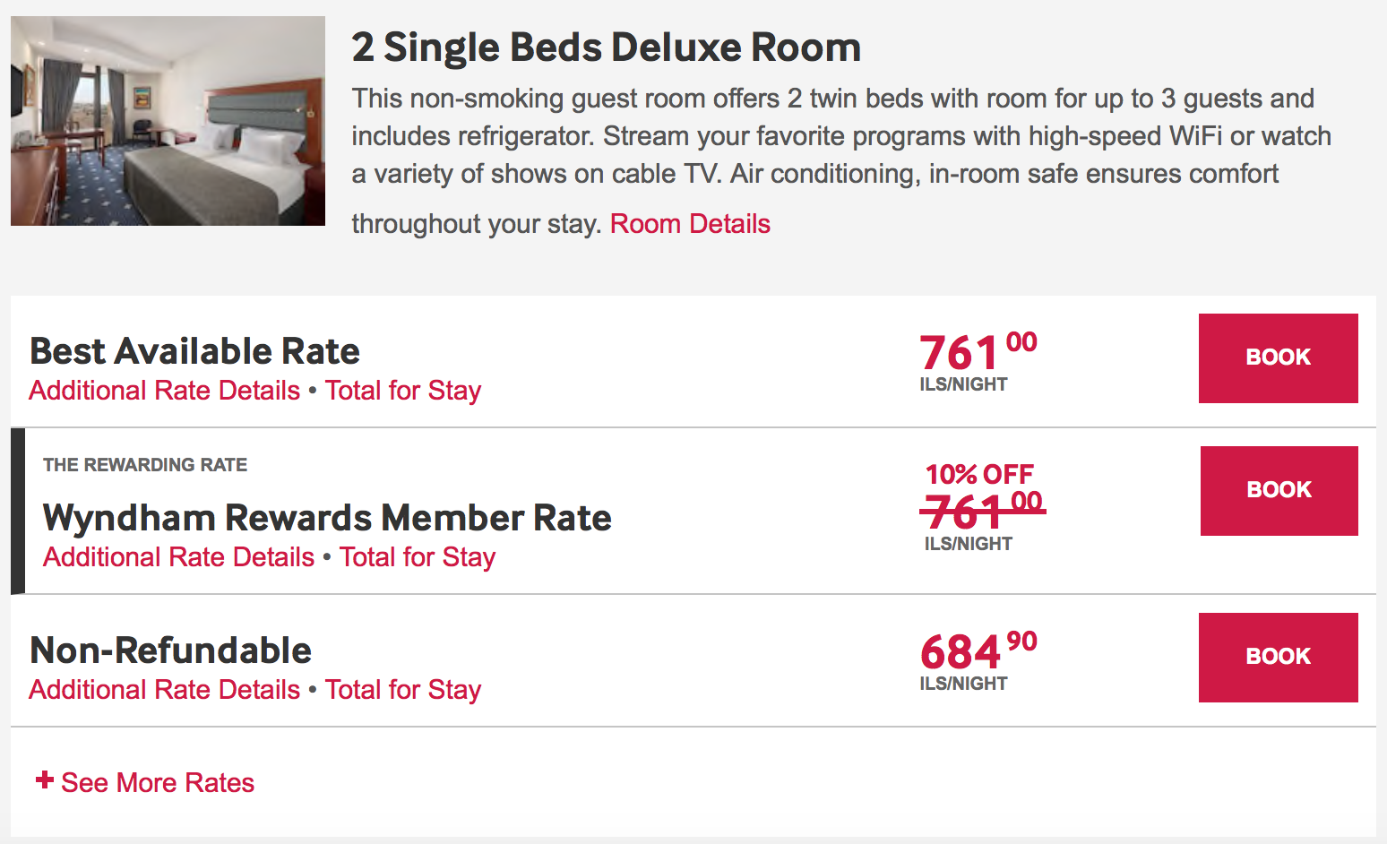Show Total for Stay under Best Available Rate
The image size is (1387, 844).
[403, 391]
